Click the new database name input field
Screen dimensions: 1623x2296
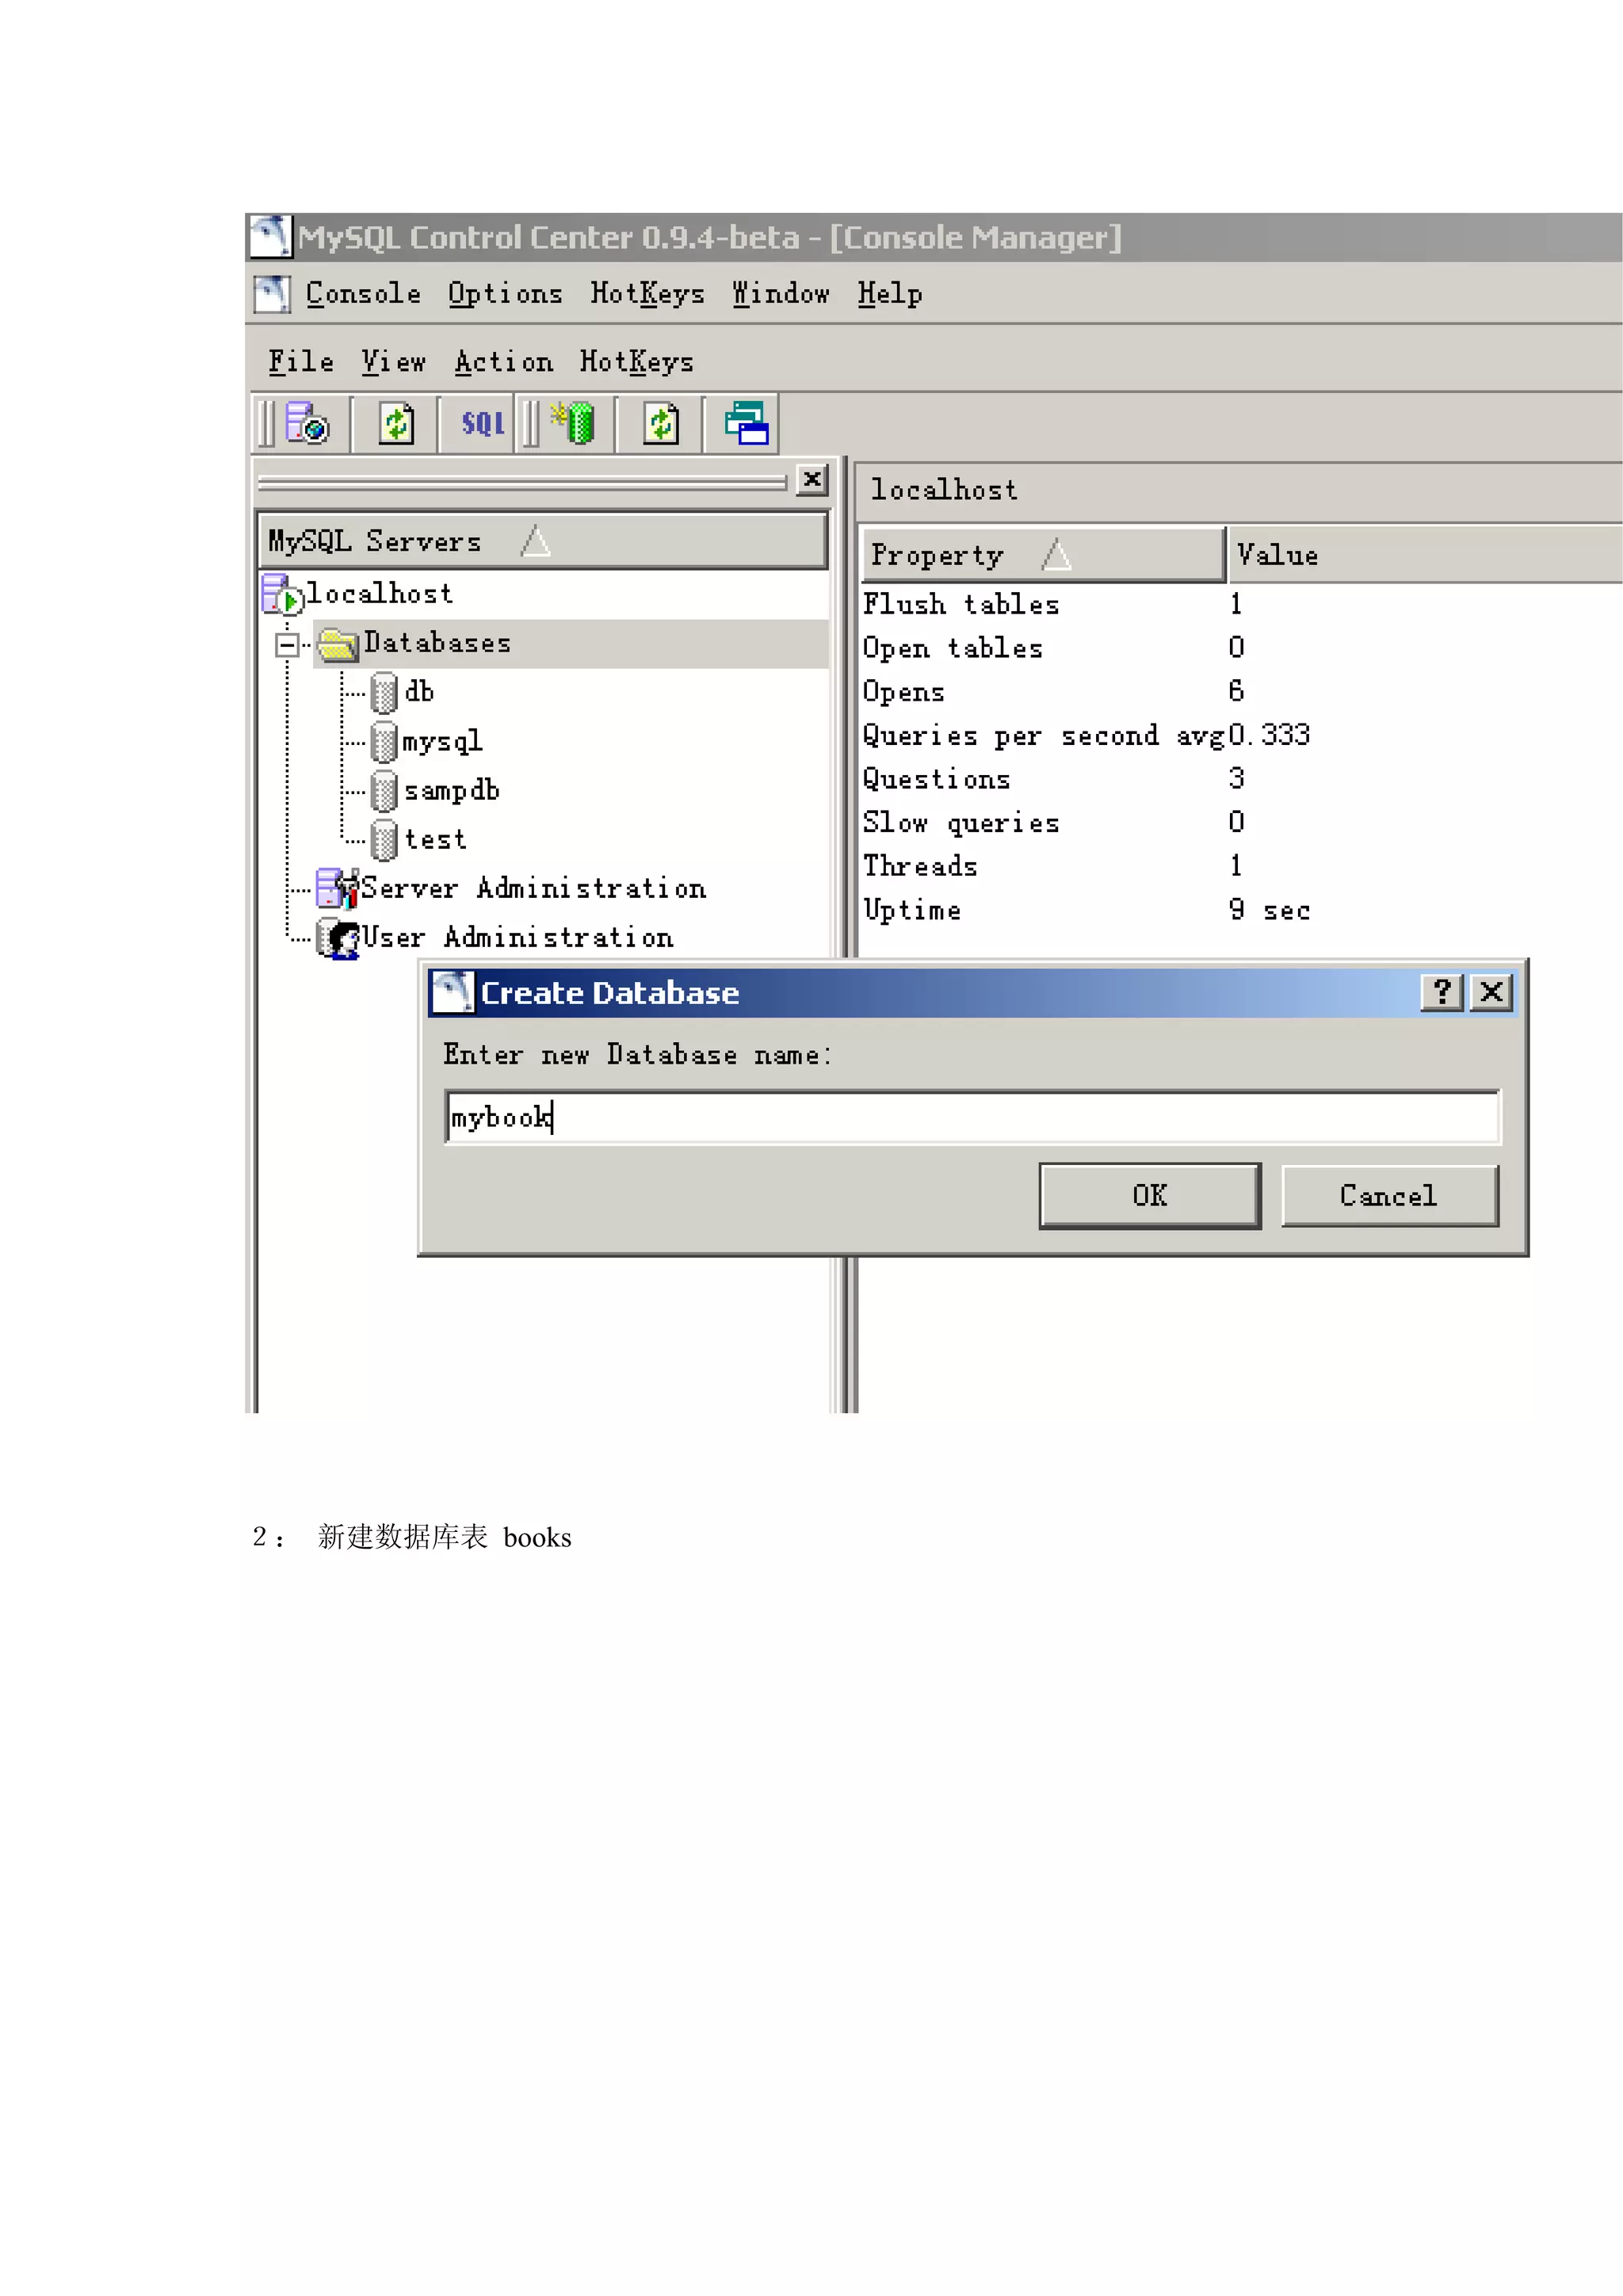970,1117
